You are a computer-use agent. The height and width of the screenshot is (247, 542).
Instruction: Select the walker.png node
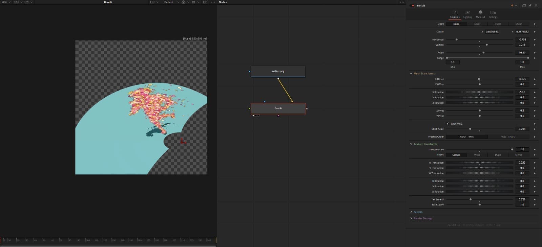coord(278,71)
